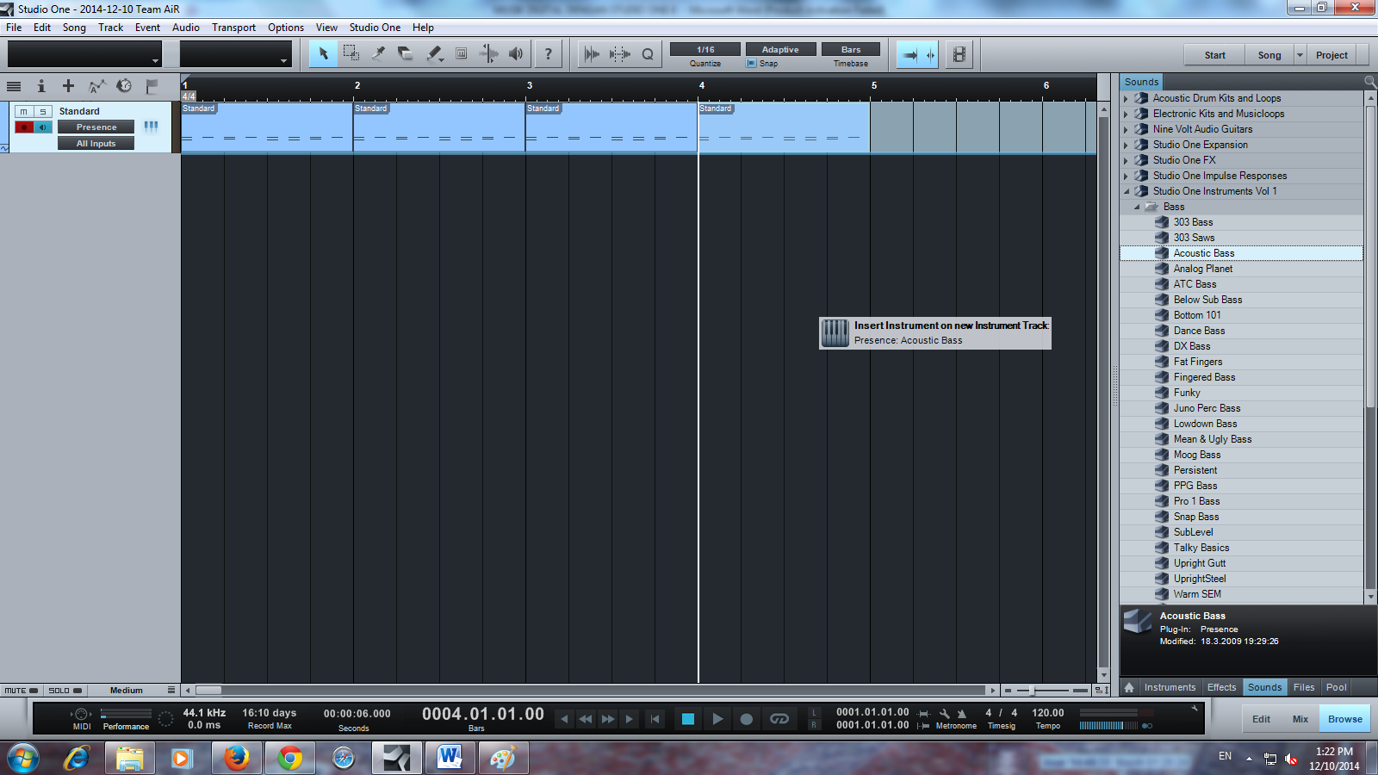Screen dimensions: 1378x775
Task: Open Presence instrument editor keyboard icon
Action: [x=152, y=127]
